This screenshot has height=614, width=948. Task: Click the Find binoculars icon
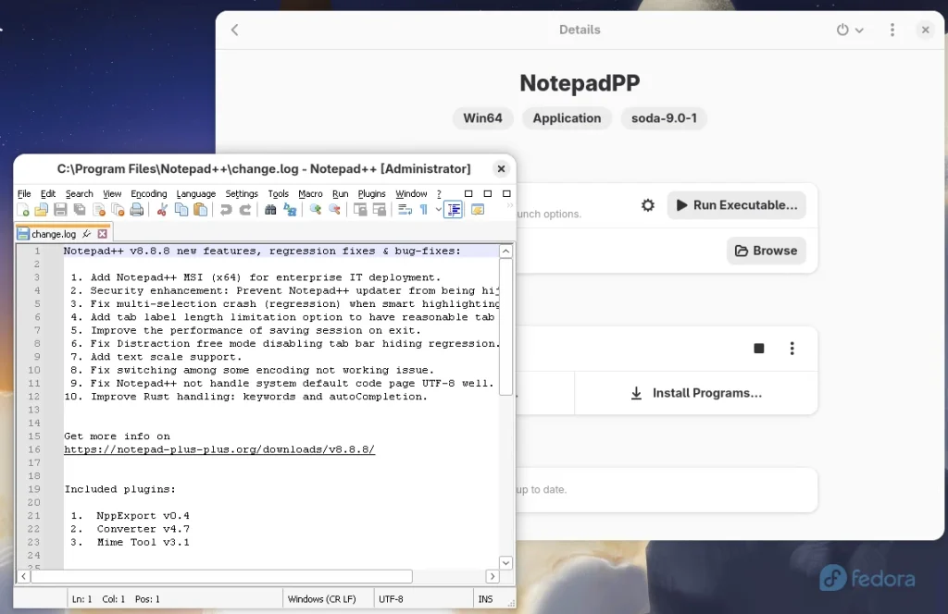point(270,210)
